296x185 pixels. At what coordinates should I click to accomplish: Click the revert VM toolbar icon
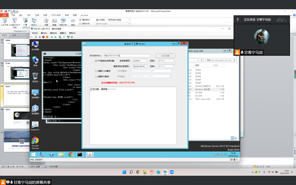click(x=64, y=37)
